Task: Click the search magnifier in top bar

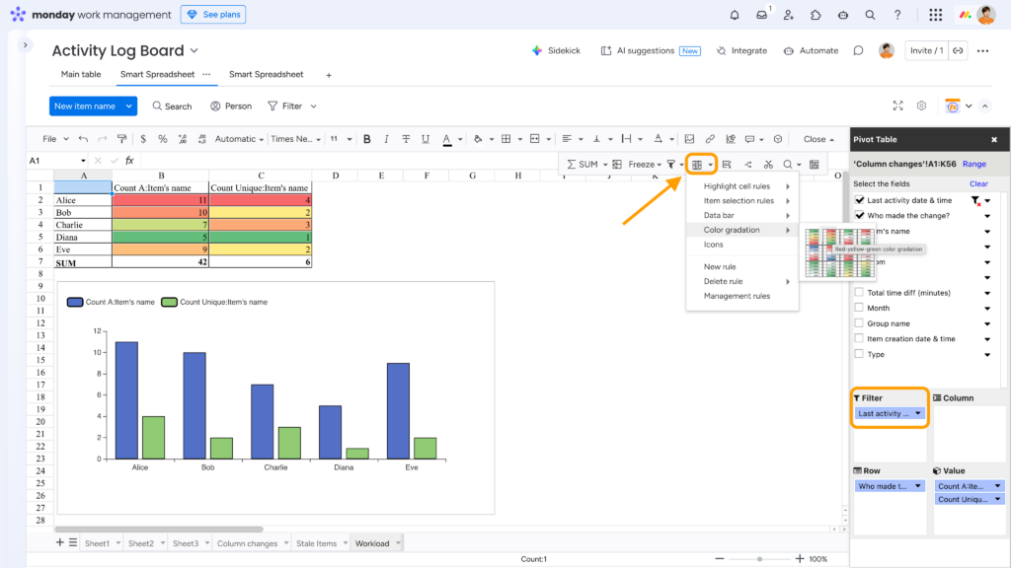Action: click(x=870, y=15)
